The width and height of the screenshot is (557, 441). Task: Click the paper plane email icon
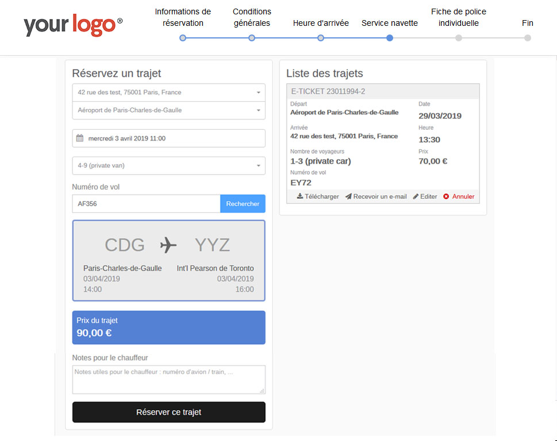(348, 196)
